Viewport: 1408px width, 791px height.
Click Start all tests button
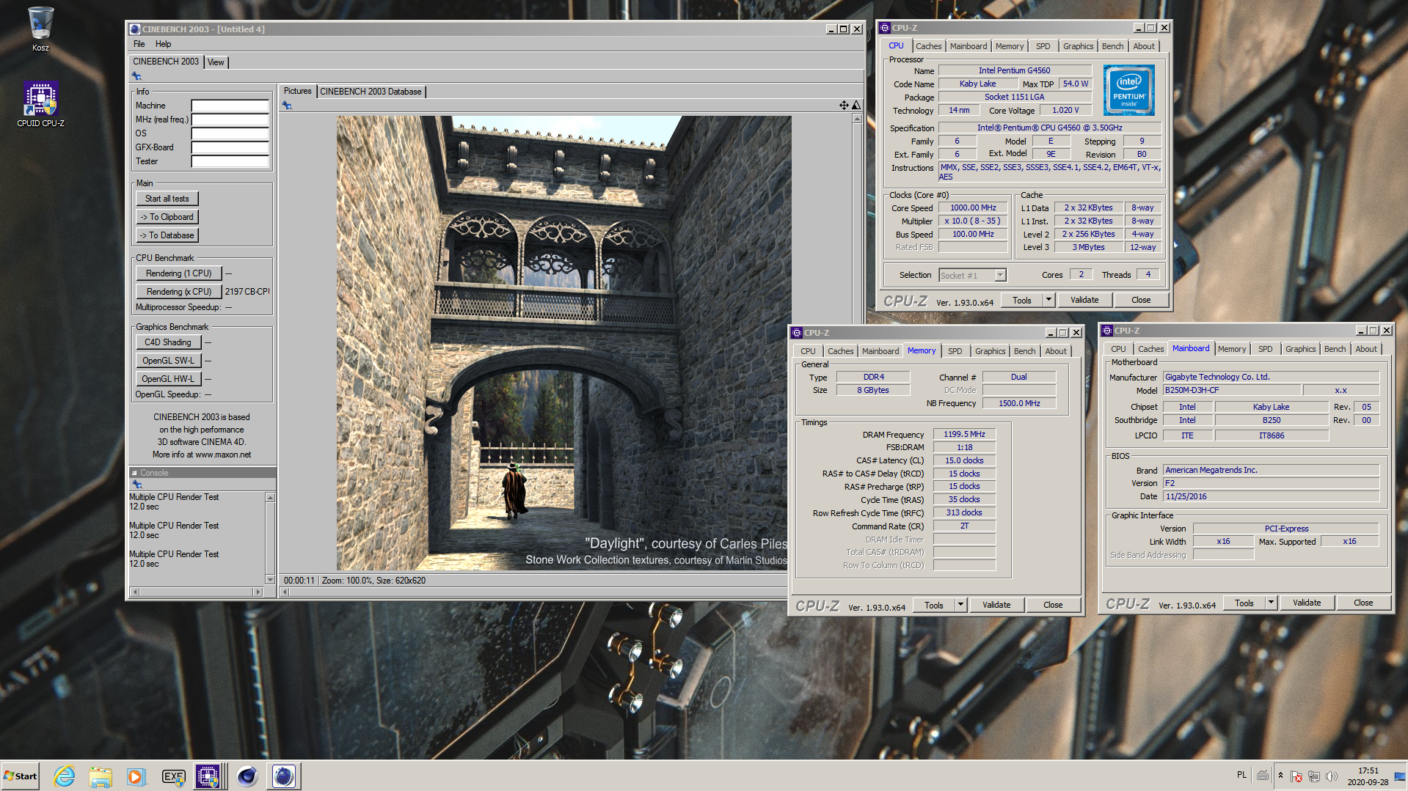[x=167, y=199]
